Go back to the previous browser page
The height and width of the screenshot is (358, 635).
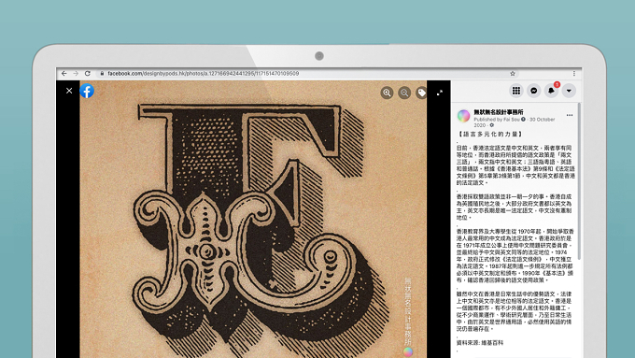(x=64, y=74)
